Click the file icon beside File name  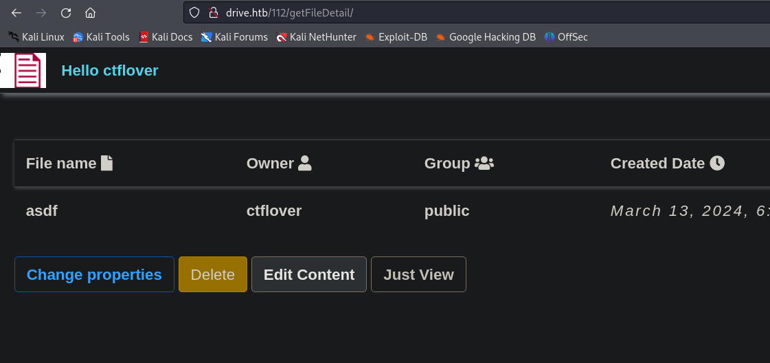click(x=106, y=163)
